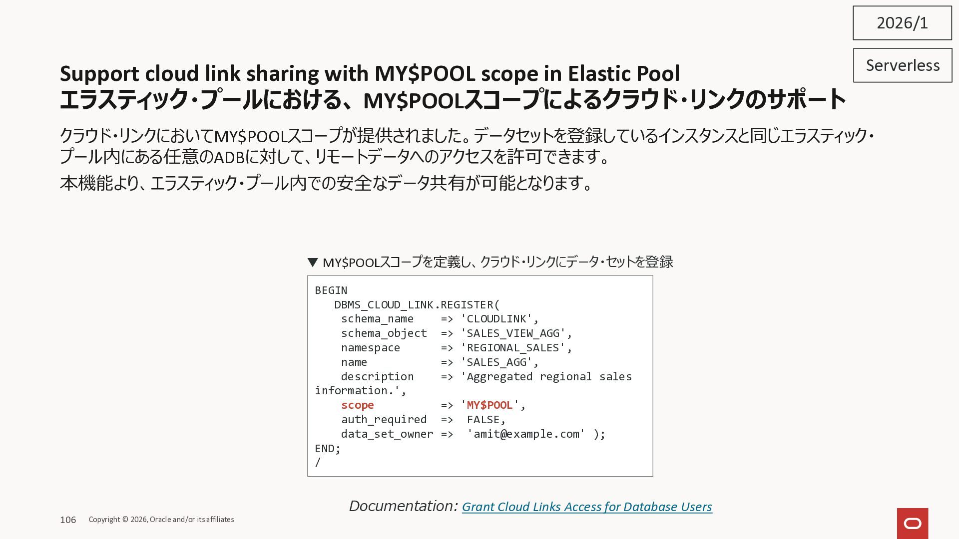Image resolution: width=959 pixels, height=539 pixels.
Task: Click DBMS_CLOUD_LINK.REGISTER procedure call line
Action: [417, 305]
